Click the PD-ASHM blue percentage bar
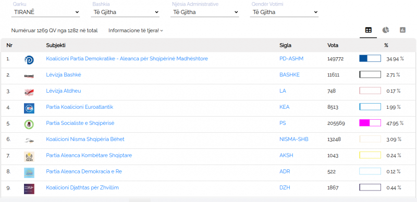 click(370, 58)
